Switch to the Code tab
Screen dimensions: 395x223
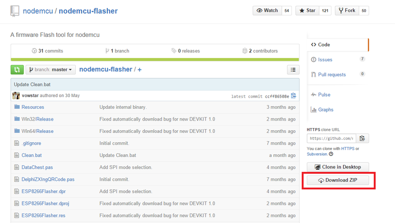tap(337, 45)
